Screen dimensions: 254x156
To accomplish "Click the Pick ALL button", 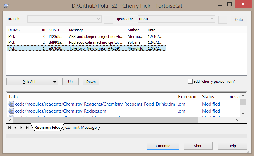I will tap(29, 82).
